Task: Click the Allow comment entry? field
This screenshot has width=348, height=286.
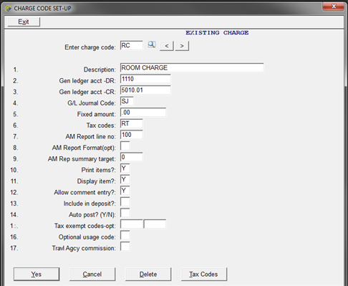Action: point(125,191)
